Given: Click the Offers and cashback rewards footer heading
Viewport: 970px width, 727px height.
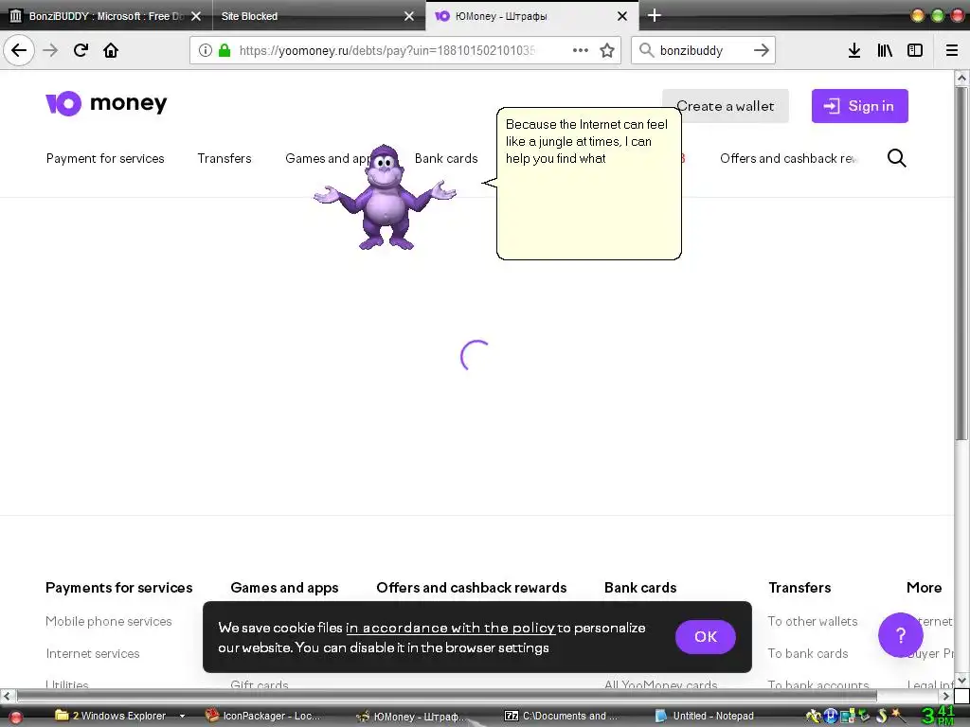Looking at the screenshot, I should pos(472,587).
